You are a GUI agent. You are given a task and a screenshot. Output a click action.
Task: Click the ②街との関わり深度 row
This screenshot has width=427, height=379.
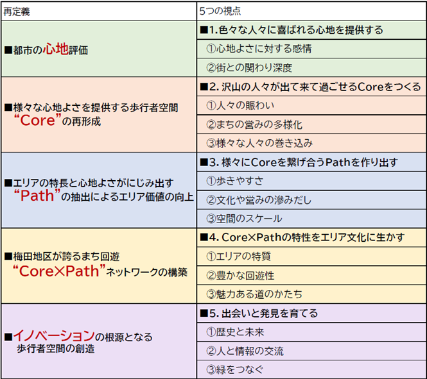coord(311,67)
